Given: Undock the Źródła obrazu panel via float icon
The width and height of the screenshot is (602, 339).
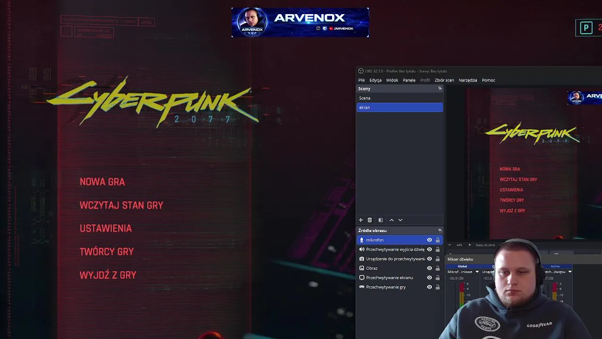Looking at the screenshot, I should coord(440,230).
